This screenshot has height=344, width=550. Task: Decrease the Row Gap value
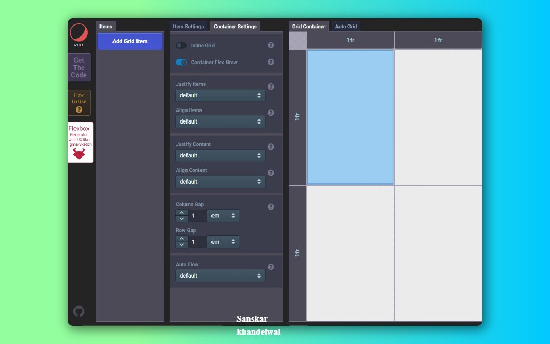182,244
